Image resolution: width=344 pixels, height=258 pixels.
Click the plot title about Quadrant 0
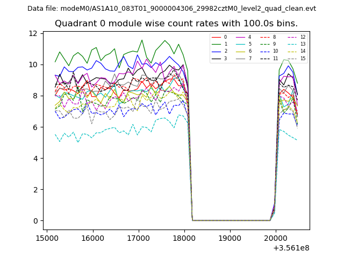click(176, 24)
